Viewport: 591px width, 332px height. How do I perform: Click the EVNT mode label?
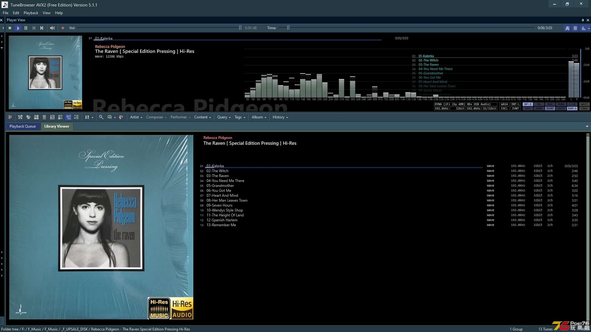[x=516, y=109]
